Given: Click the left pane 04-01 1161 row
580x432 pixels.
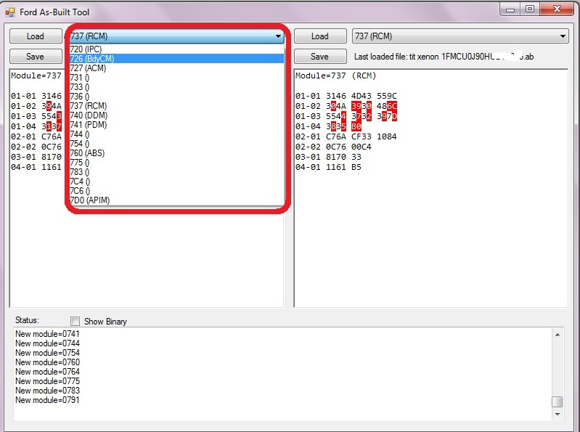Looking at the screenshot, I should (x=36, y=167).
